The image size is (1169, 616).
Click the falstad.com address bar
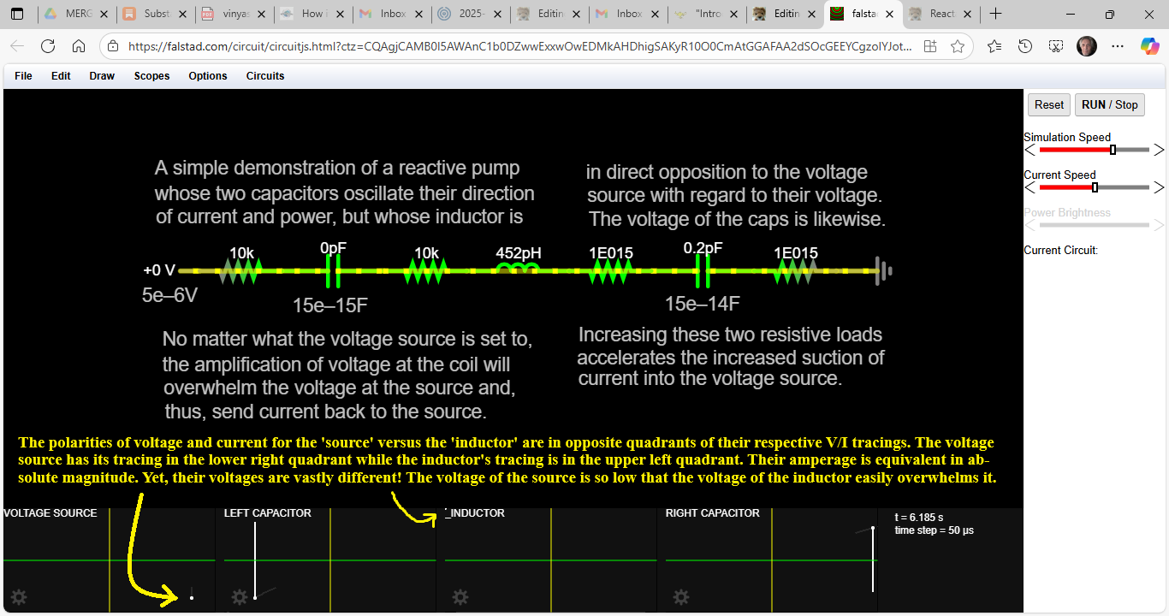click(x=520, y=47)
